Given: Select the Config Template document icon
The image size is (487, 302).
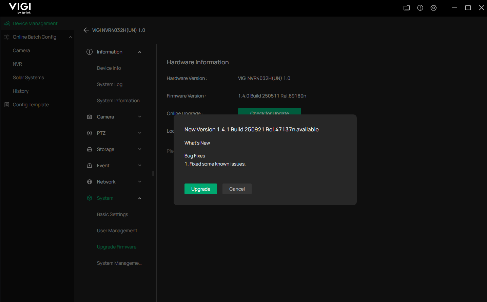Looking at the screenshot, I should (x=6, y=104).
